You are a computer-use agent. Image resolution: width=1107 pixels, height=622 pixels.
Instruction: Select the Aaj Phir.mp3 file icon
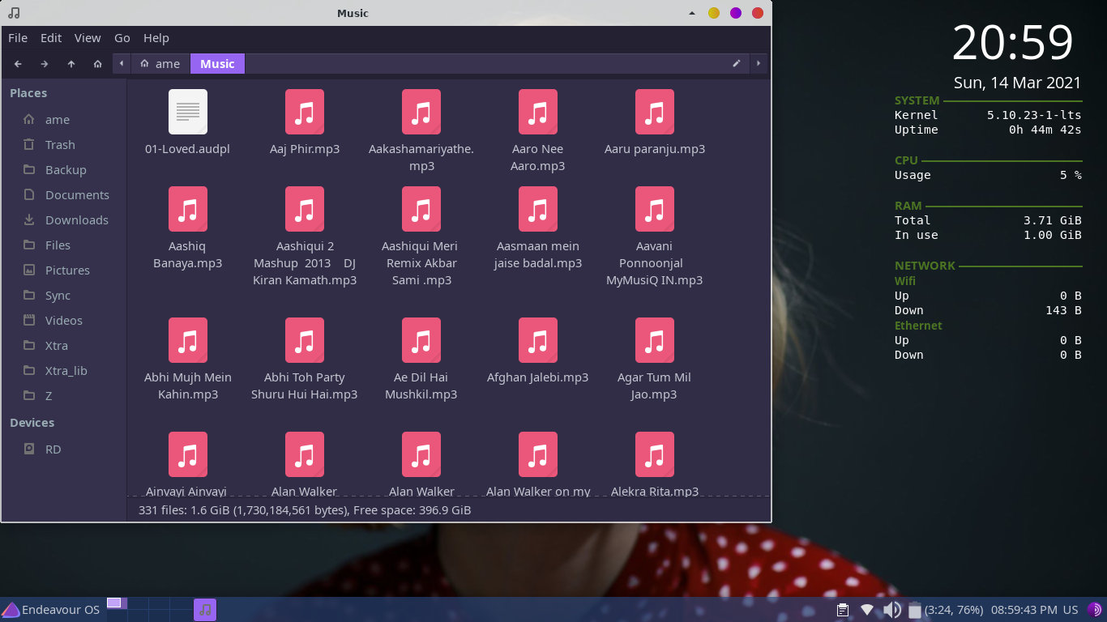(305, 112)
